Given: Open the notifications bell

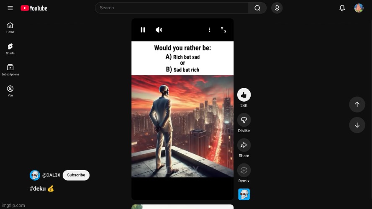Looking at the screenshot, I should (x=342, y=8).
